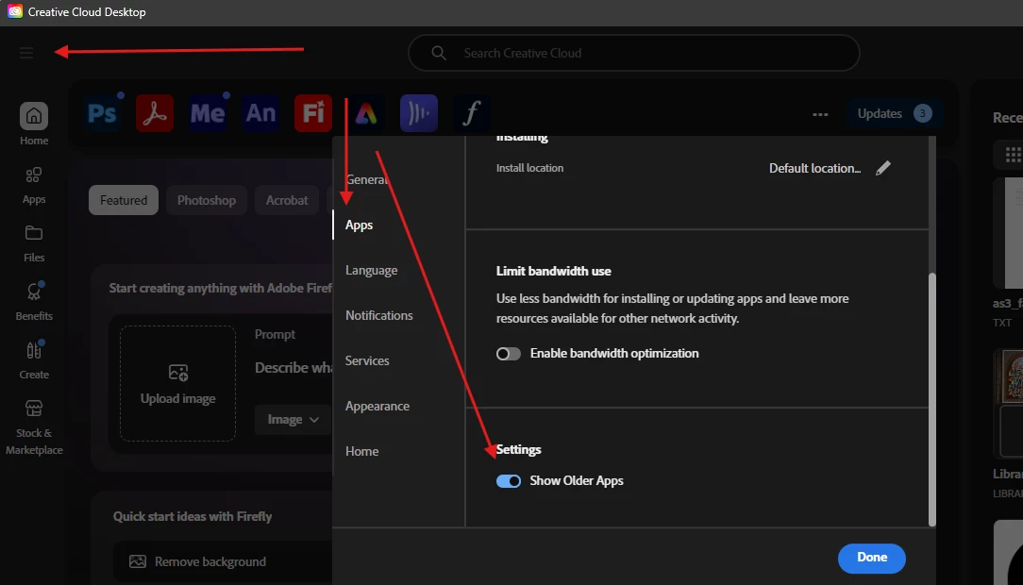Go to Home in the sidebar
Image resolution: width=1023 pixels, height=585 pixels.
point(34,124)
